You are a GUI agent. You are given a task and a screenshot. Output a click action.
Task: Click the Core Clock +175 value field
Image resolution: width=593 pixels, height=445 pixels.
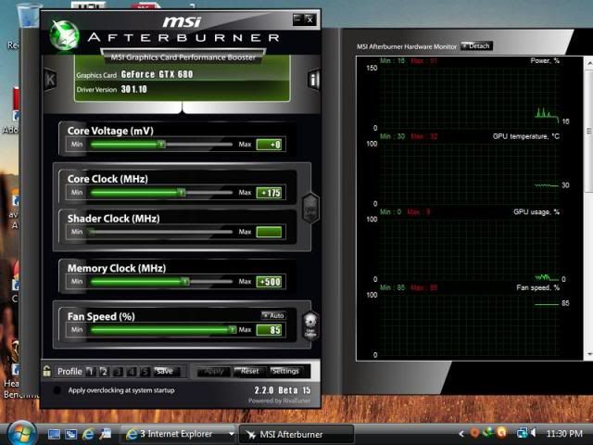(269, 193)
